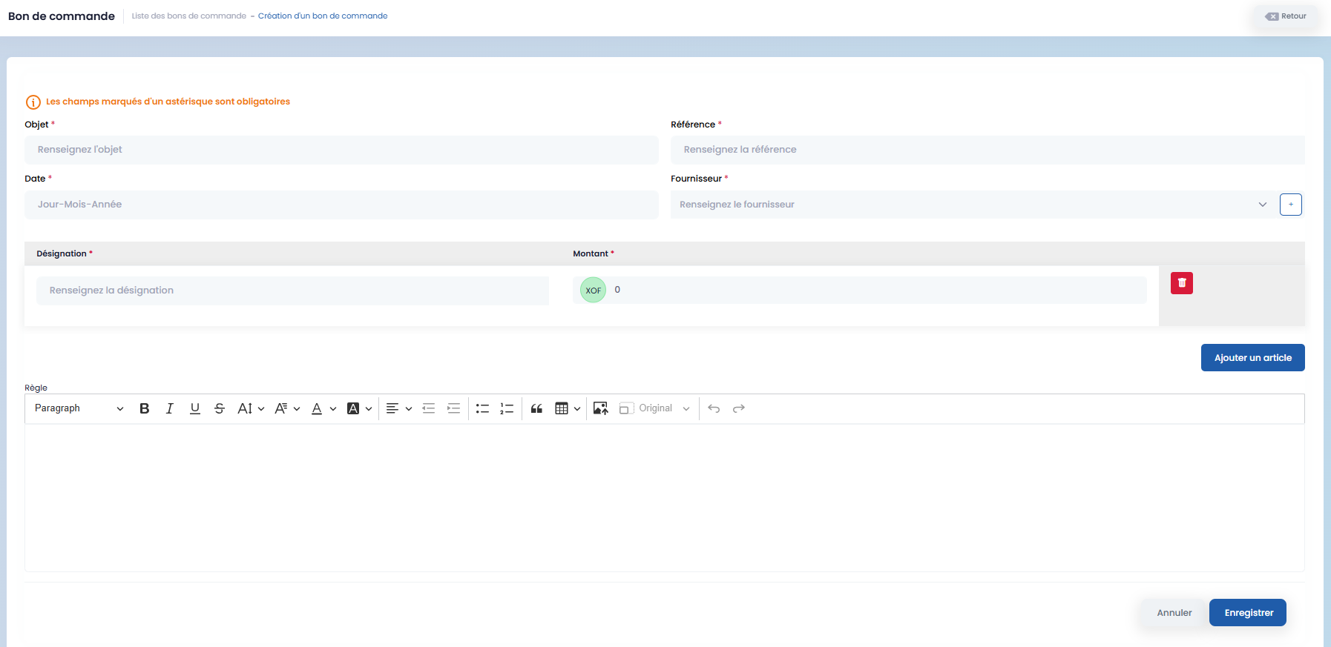Click the Enregistrer button
This screenshot has width=1331, height=647.
(x=1248, y=613)
